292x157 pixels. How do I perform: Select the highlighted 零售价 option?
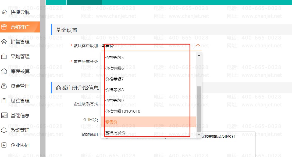[x=149, y=122]
